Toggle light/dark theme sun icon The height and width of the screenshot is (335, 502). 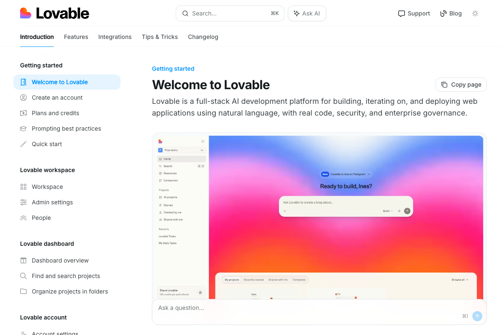(475, 13)
